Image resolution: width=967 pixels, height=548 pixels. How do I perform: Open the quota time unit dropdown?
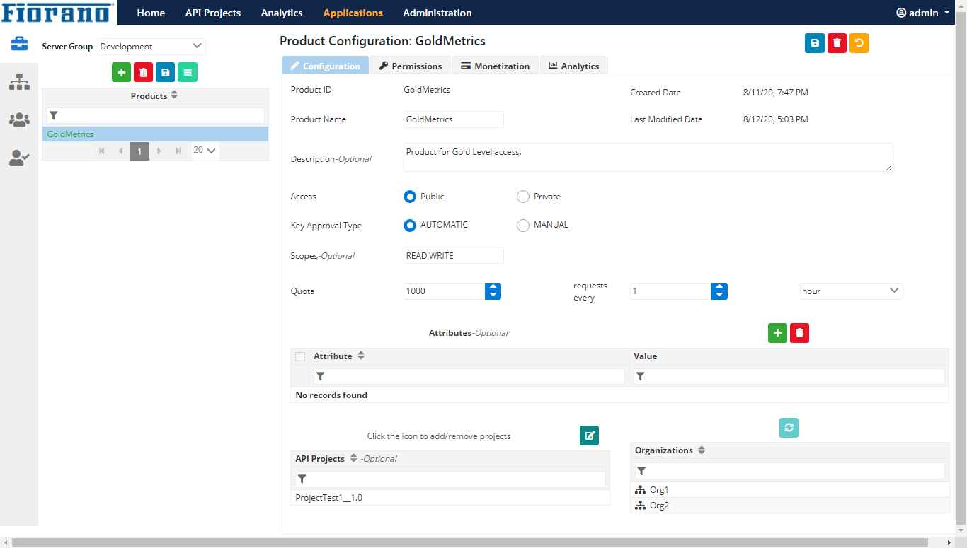click(x=851, y=291)
